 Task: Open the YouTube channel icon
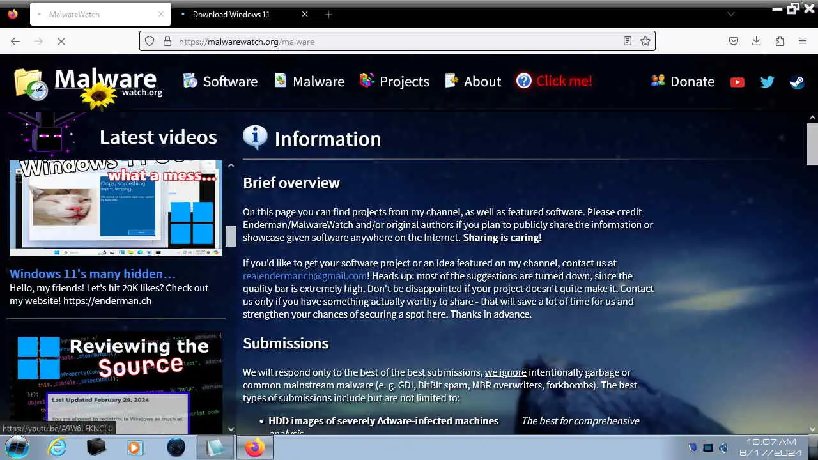pos(737,82)
